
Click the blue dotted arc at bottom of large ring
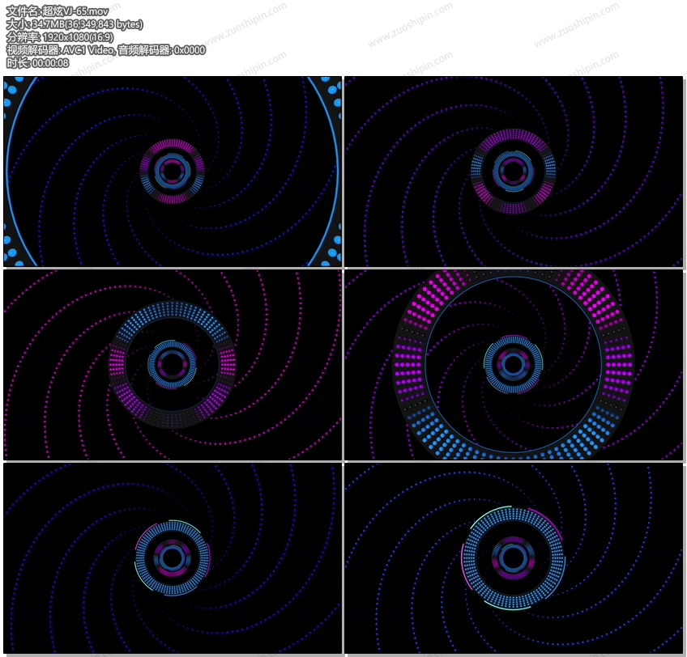point(518,443)
